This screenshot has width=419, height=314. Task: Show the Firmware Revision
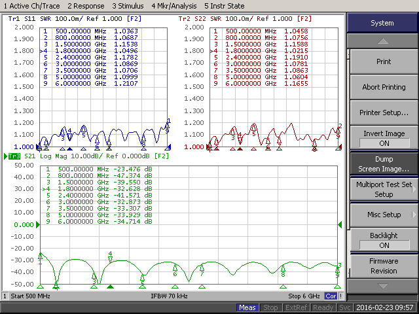(384, 266)
